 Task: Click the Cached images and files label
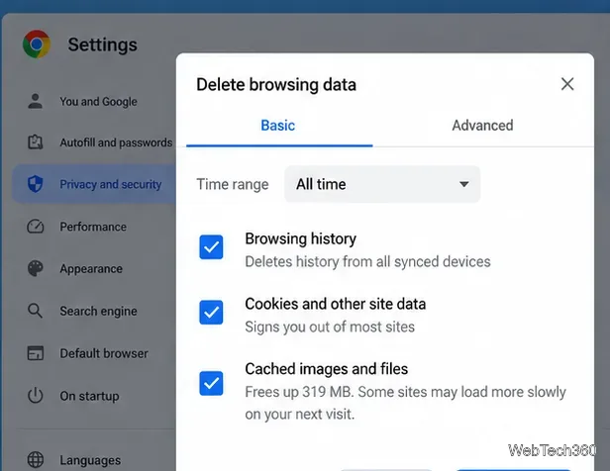[327, 369]
